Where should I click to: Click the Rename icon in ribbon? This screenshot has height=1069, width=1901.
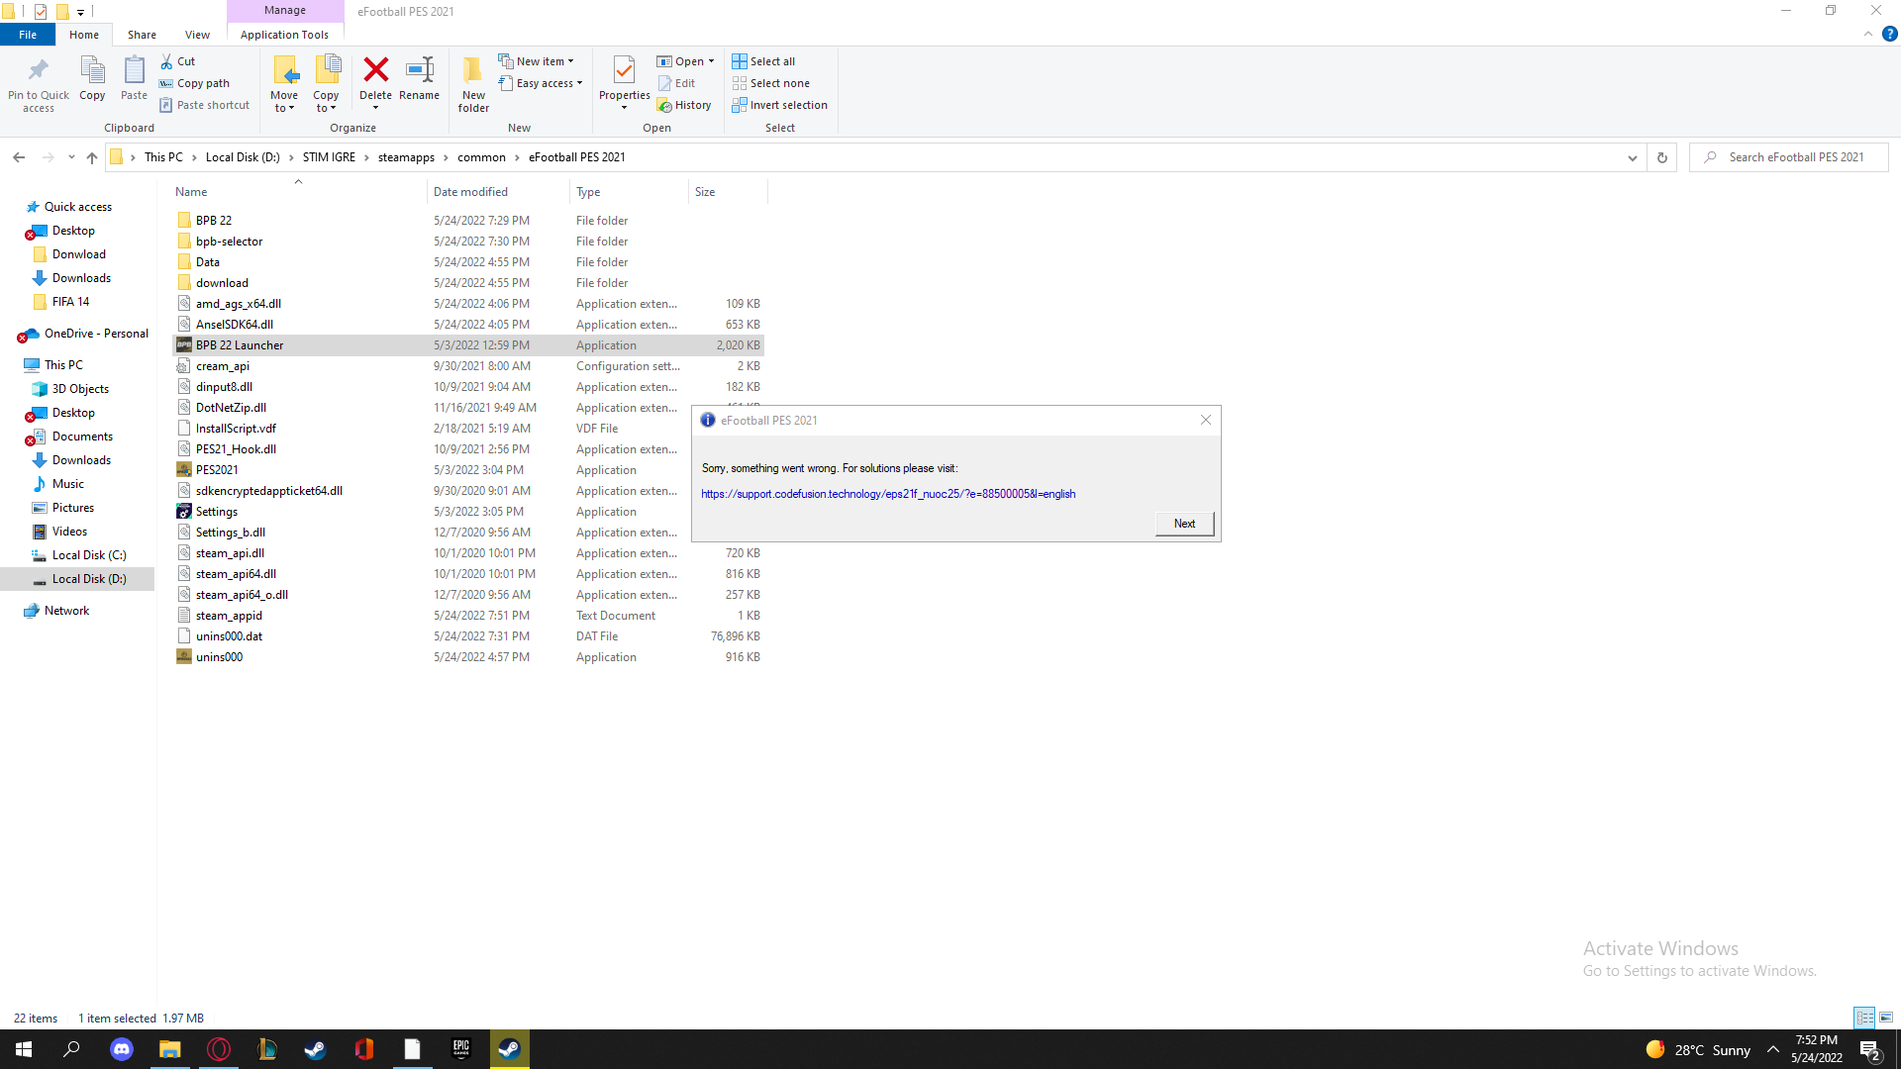[420, 70]
